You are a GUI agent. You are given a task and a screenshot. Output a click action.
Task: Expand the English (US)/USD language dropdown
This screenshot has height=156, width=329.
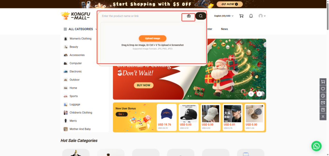click(x=224, y=16)
